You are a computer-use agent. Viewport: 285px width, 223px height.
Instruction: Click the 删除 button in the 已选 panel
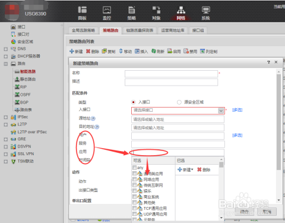pyautogui.click(x=204, y=169)
